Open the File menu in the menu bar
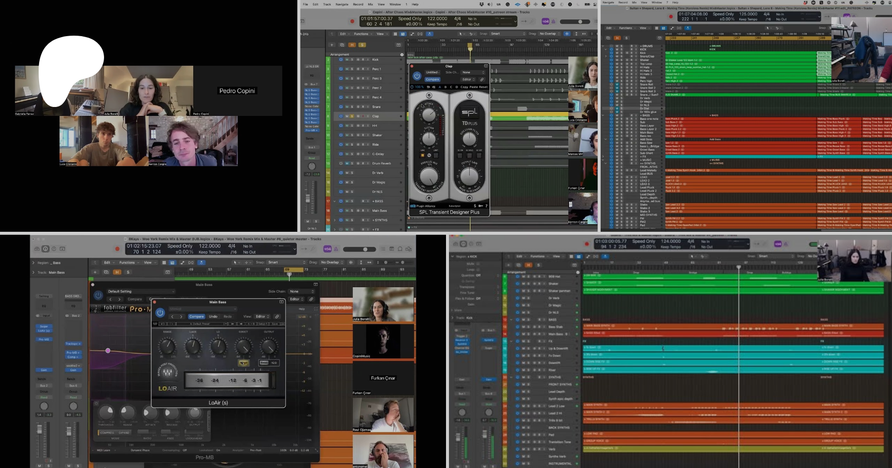 305,4
